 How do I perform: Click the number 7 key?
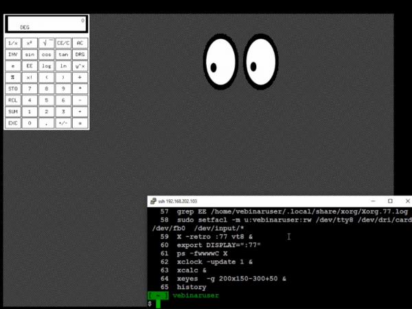[x=30, y=89]
